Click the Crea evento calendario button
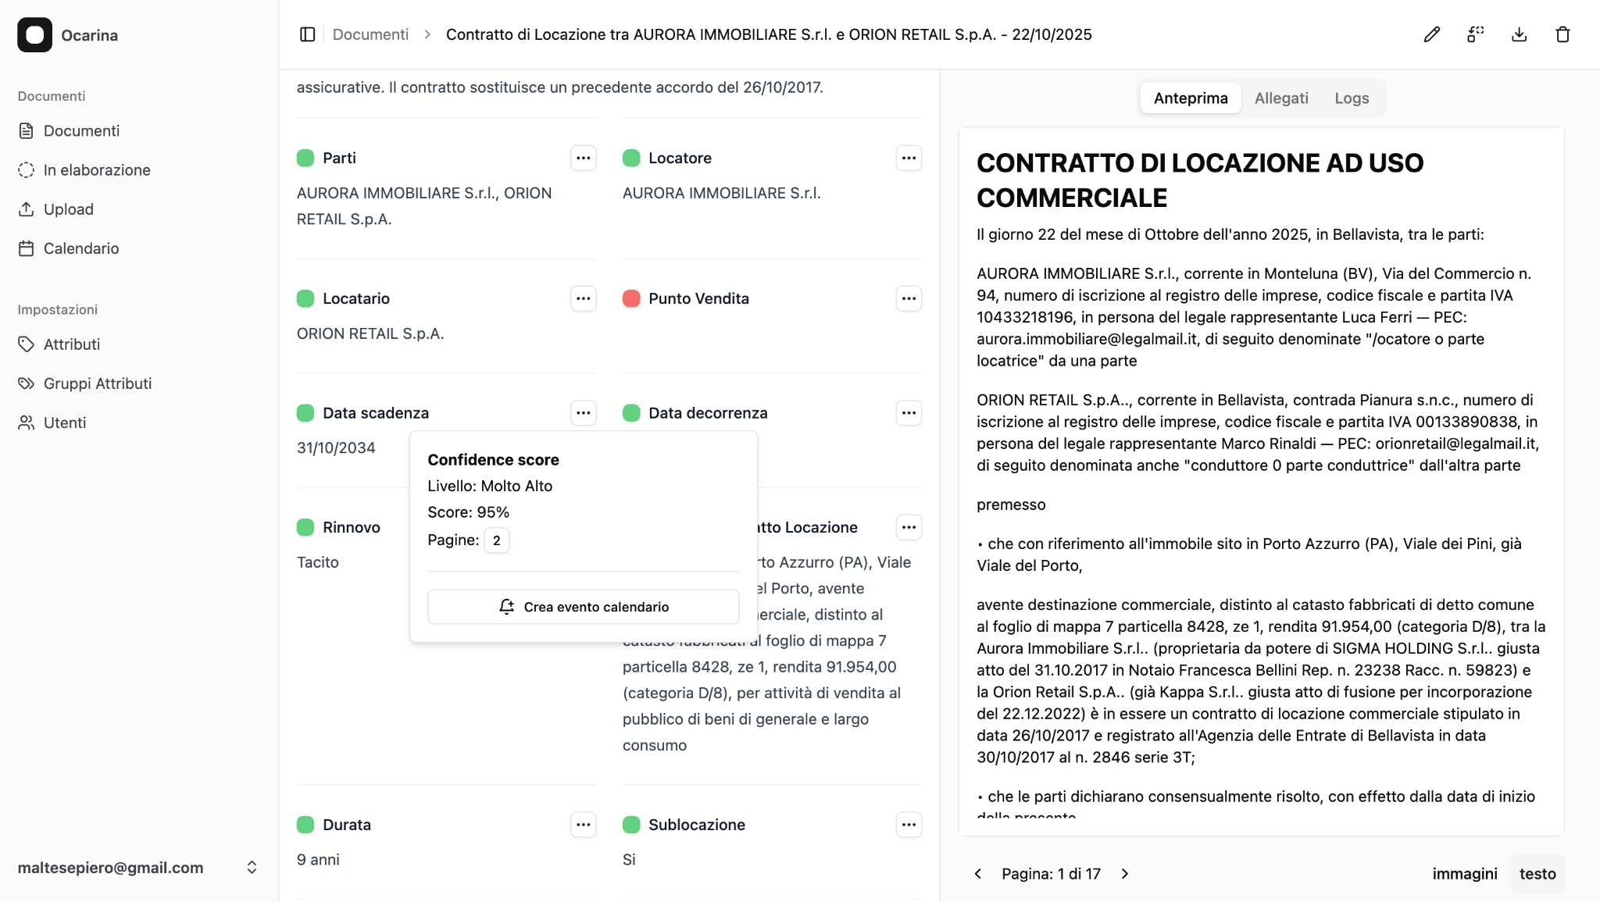The width and height of the screenshot is (1600, 902). 583,606
